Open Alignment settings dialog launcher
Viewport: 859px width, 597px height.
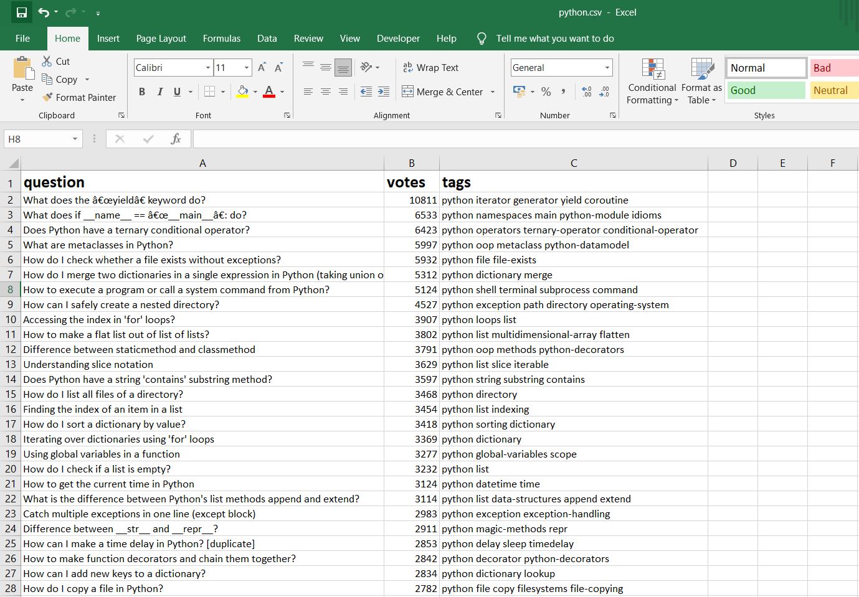point(498,115)
